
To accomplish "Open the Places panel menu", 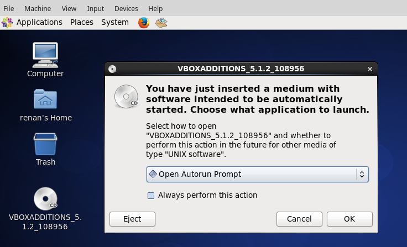I will pos(82,22).
